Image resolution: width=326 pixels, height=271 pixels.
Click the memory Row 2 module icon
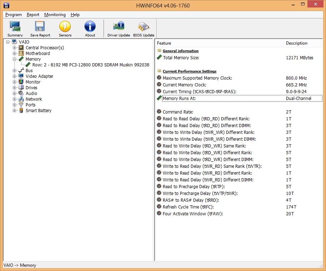28,65
